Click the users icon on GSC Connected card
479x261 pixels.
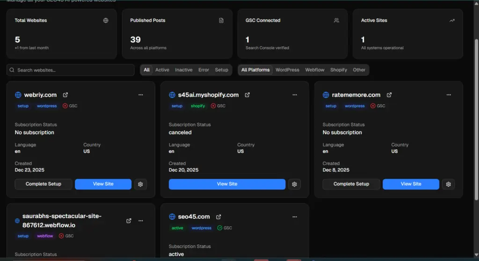[336, 21]
